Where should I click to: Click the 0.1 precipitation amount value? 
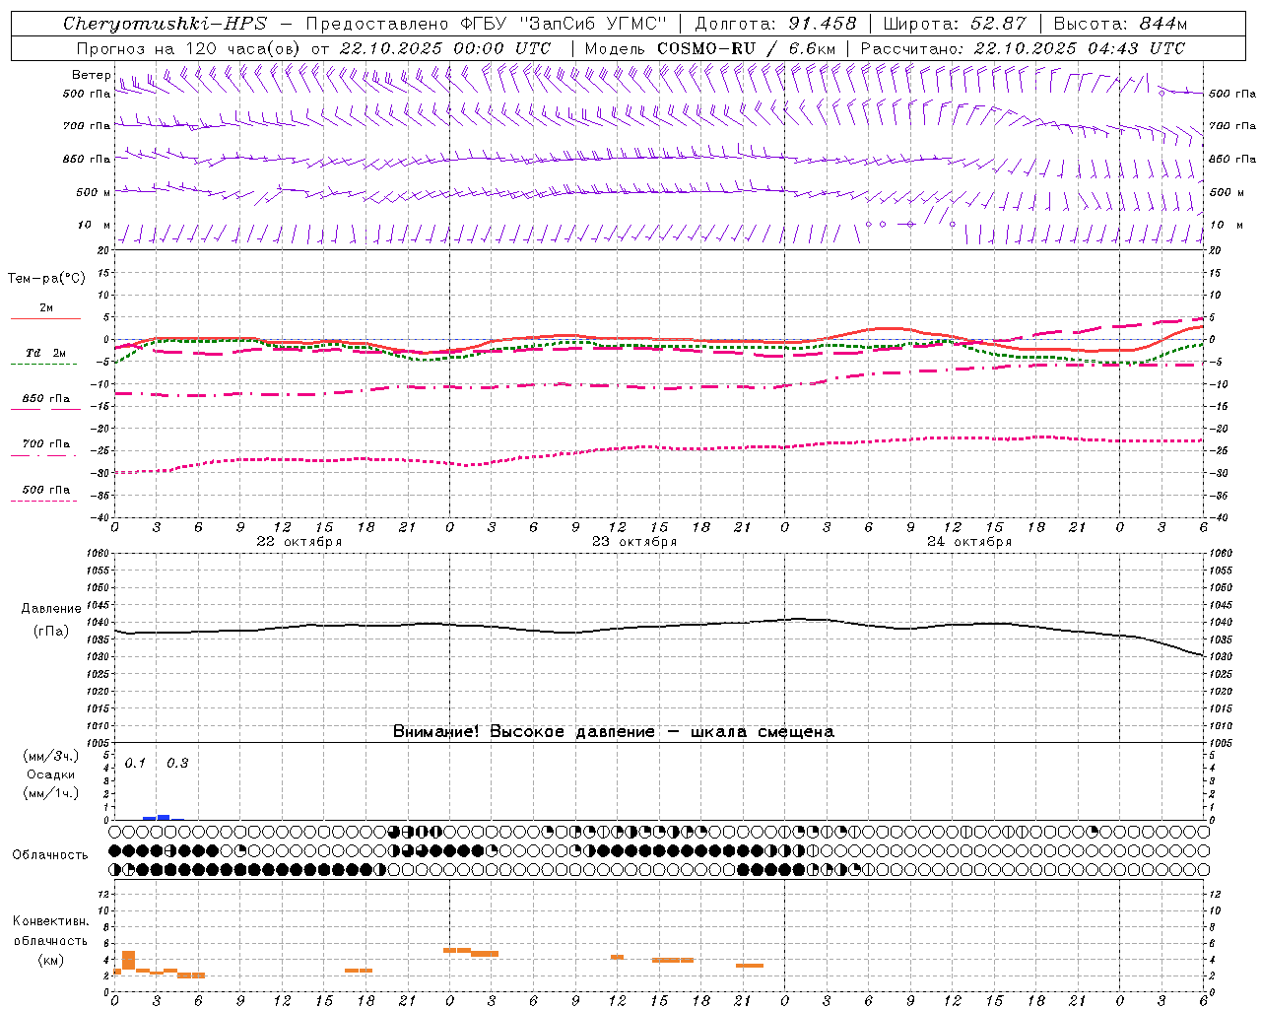tap(135, 763)
